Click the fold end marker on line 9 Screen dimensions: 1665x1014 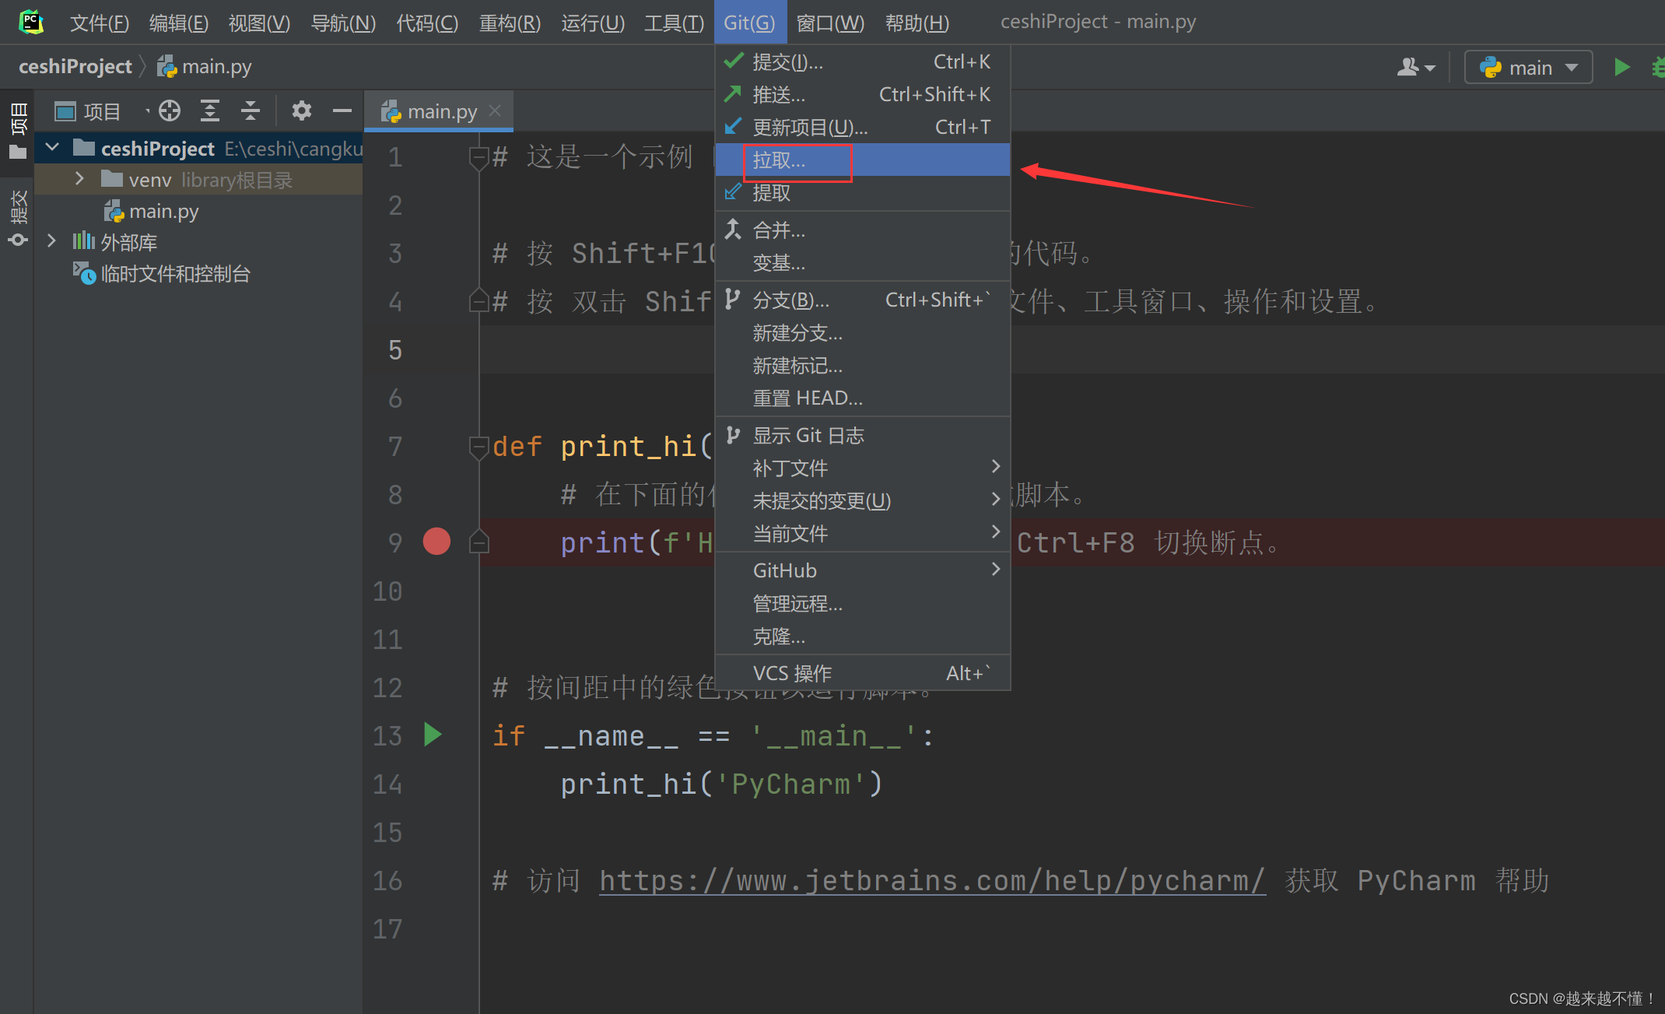pos(478,542)
